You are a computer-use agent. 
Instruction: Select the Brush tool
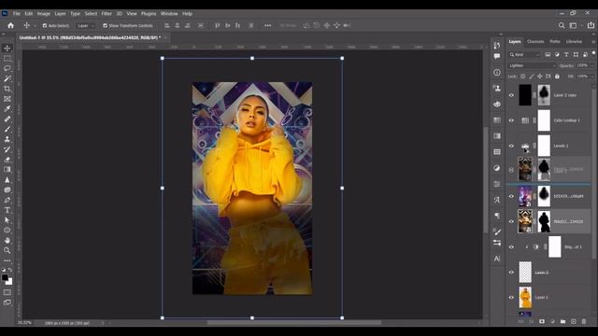click(7, 129)
